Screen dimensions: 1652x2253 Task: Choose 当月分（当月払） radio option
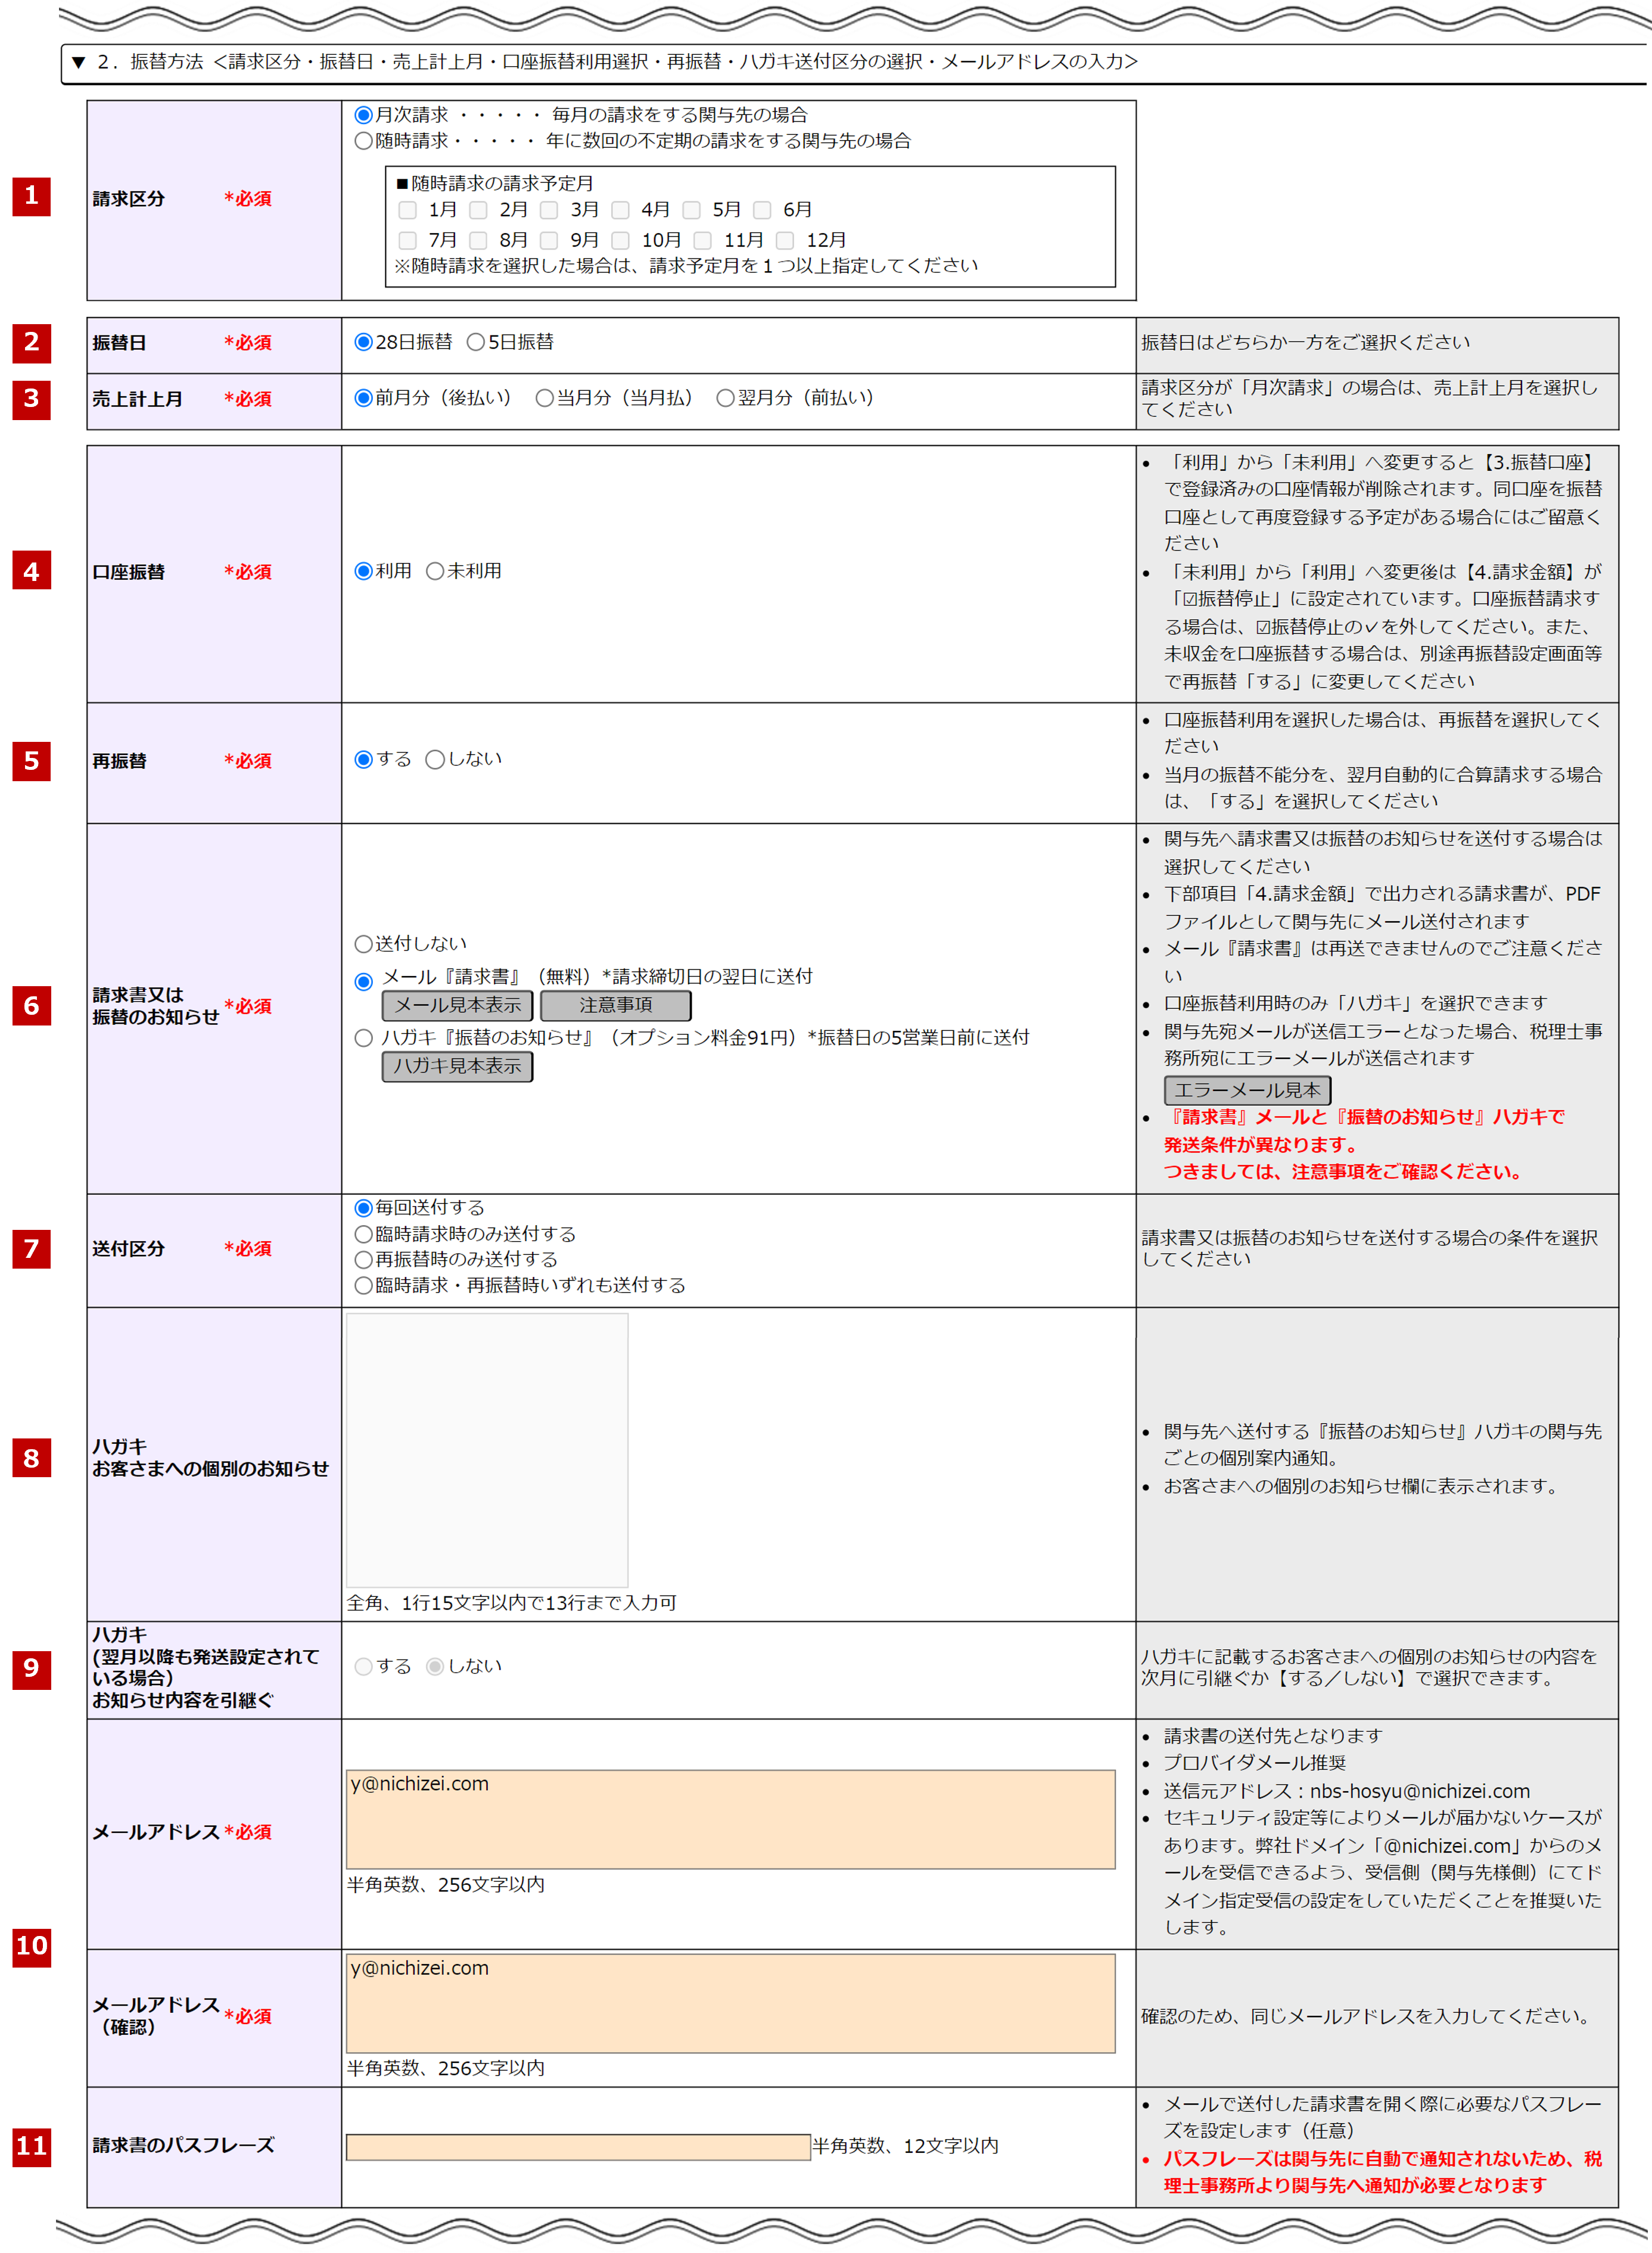point(544,398)
